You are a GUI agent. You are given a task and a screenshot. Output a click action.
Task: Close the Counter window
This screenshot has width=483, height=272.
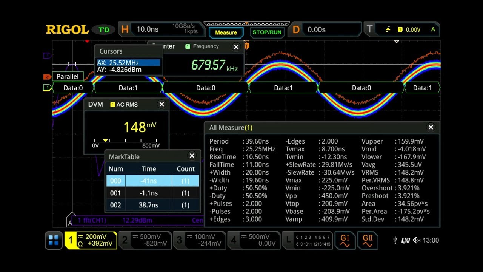[x=236, y=47]
